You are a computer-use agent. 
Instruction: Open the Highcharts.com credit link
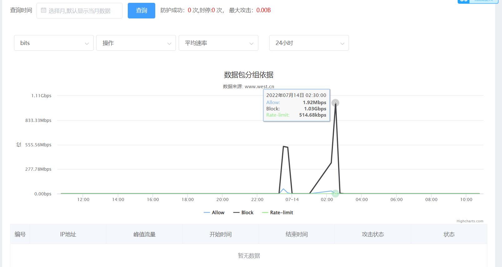point(470,221)
